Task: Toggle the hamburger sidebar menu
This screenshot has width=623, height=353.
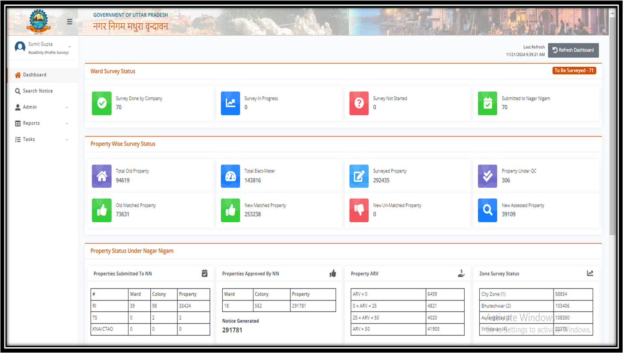Action: click(x=69, y=21)
